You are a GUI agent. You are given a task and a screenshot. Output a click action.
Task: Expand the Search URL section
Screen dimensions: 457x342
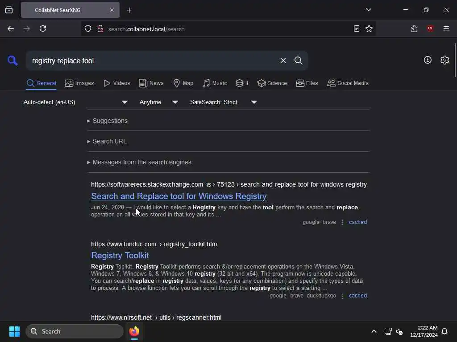pyautogui.click(x=107, y=141)
